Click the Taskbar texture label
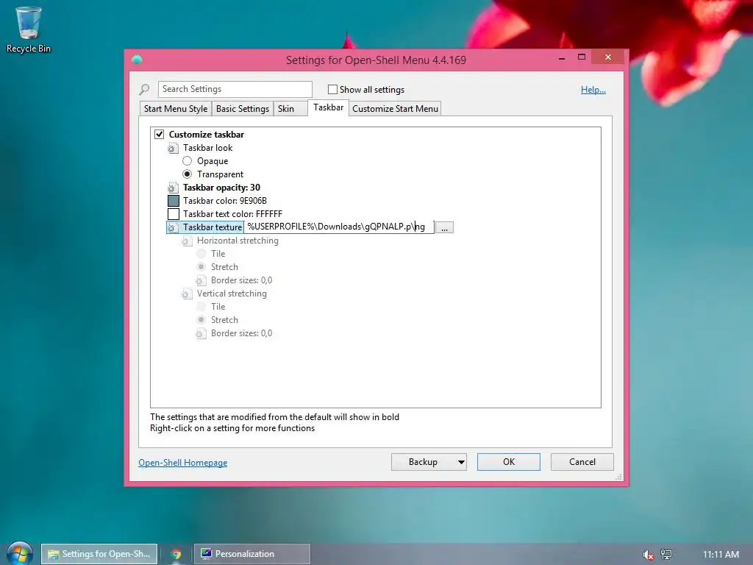This screenshot has height=565, width=753. coord(213,227)
